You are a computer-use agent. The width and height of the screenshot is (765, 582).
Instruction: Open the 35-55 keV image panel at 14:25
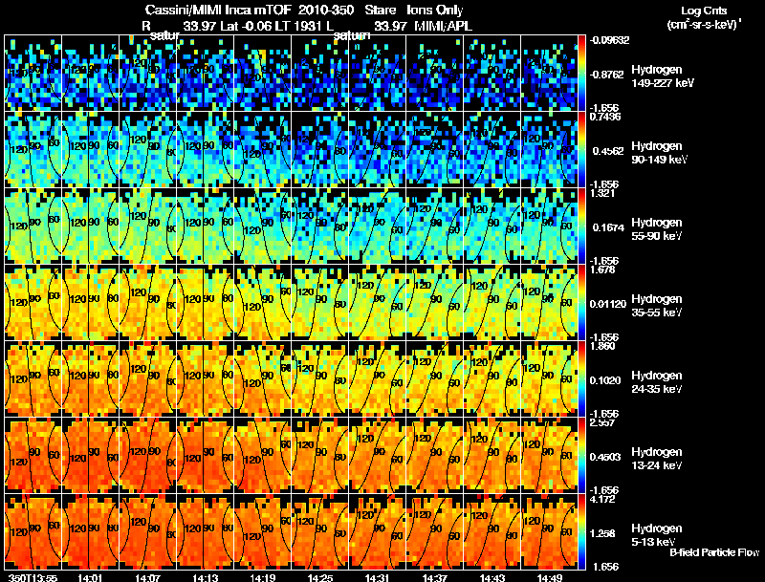(320, 302)
